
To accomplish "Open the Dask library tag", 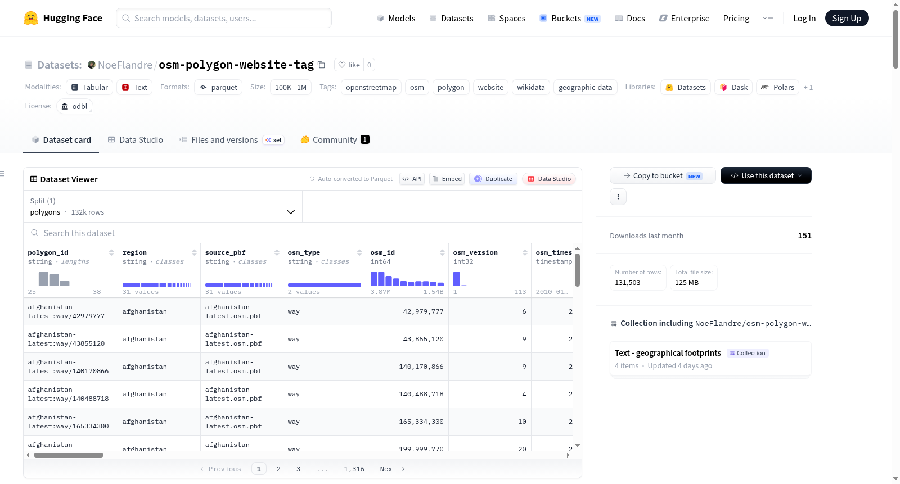I will pyautogui.click(x=734, y=87).
